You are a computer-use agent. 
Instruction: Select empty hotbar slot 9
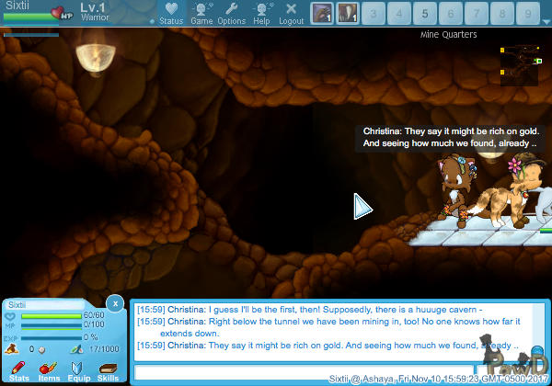tap(526, 13)
